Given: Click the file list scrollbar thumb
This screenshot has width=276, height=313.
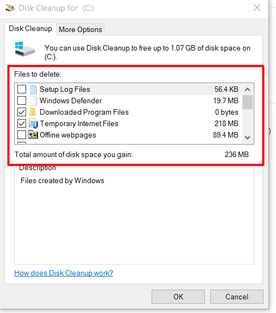Looking at the screenshot, I should [x=248, y=102].
